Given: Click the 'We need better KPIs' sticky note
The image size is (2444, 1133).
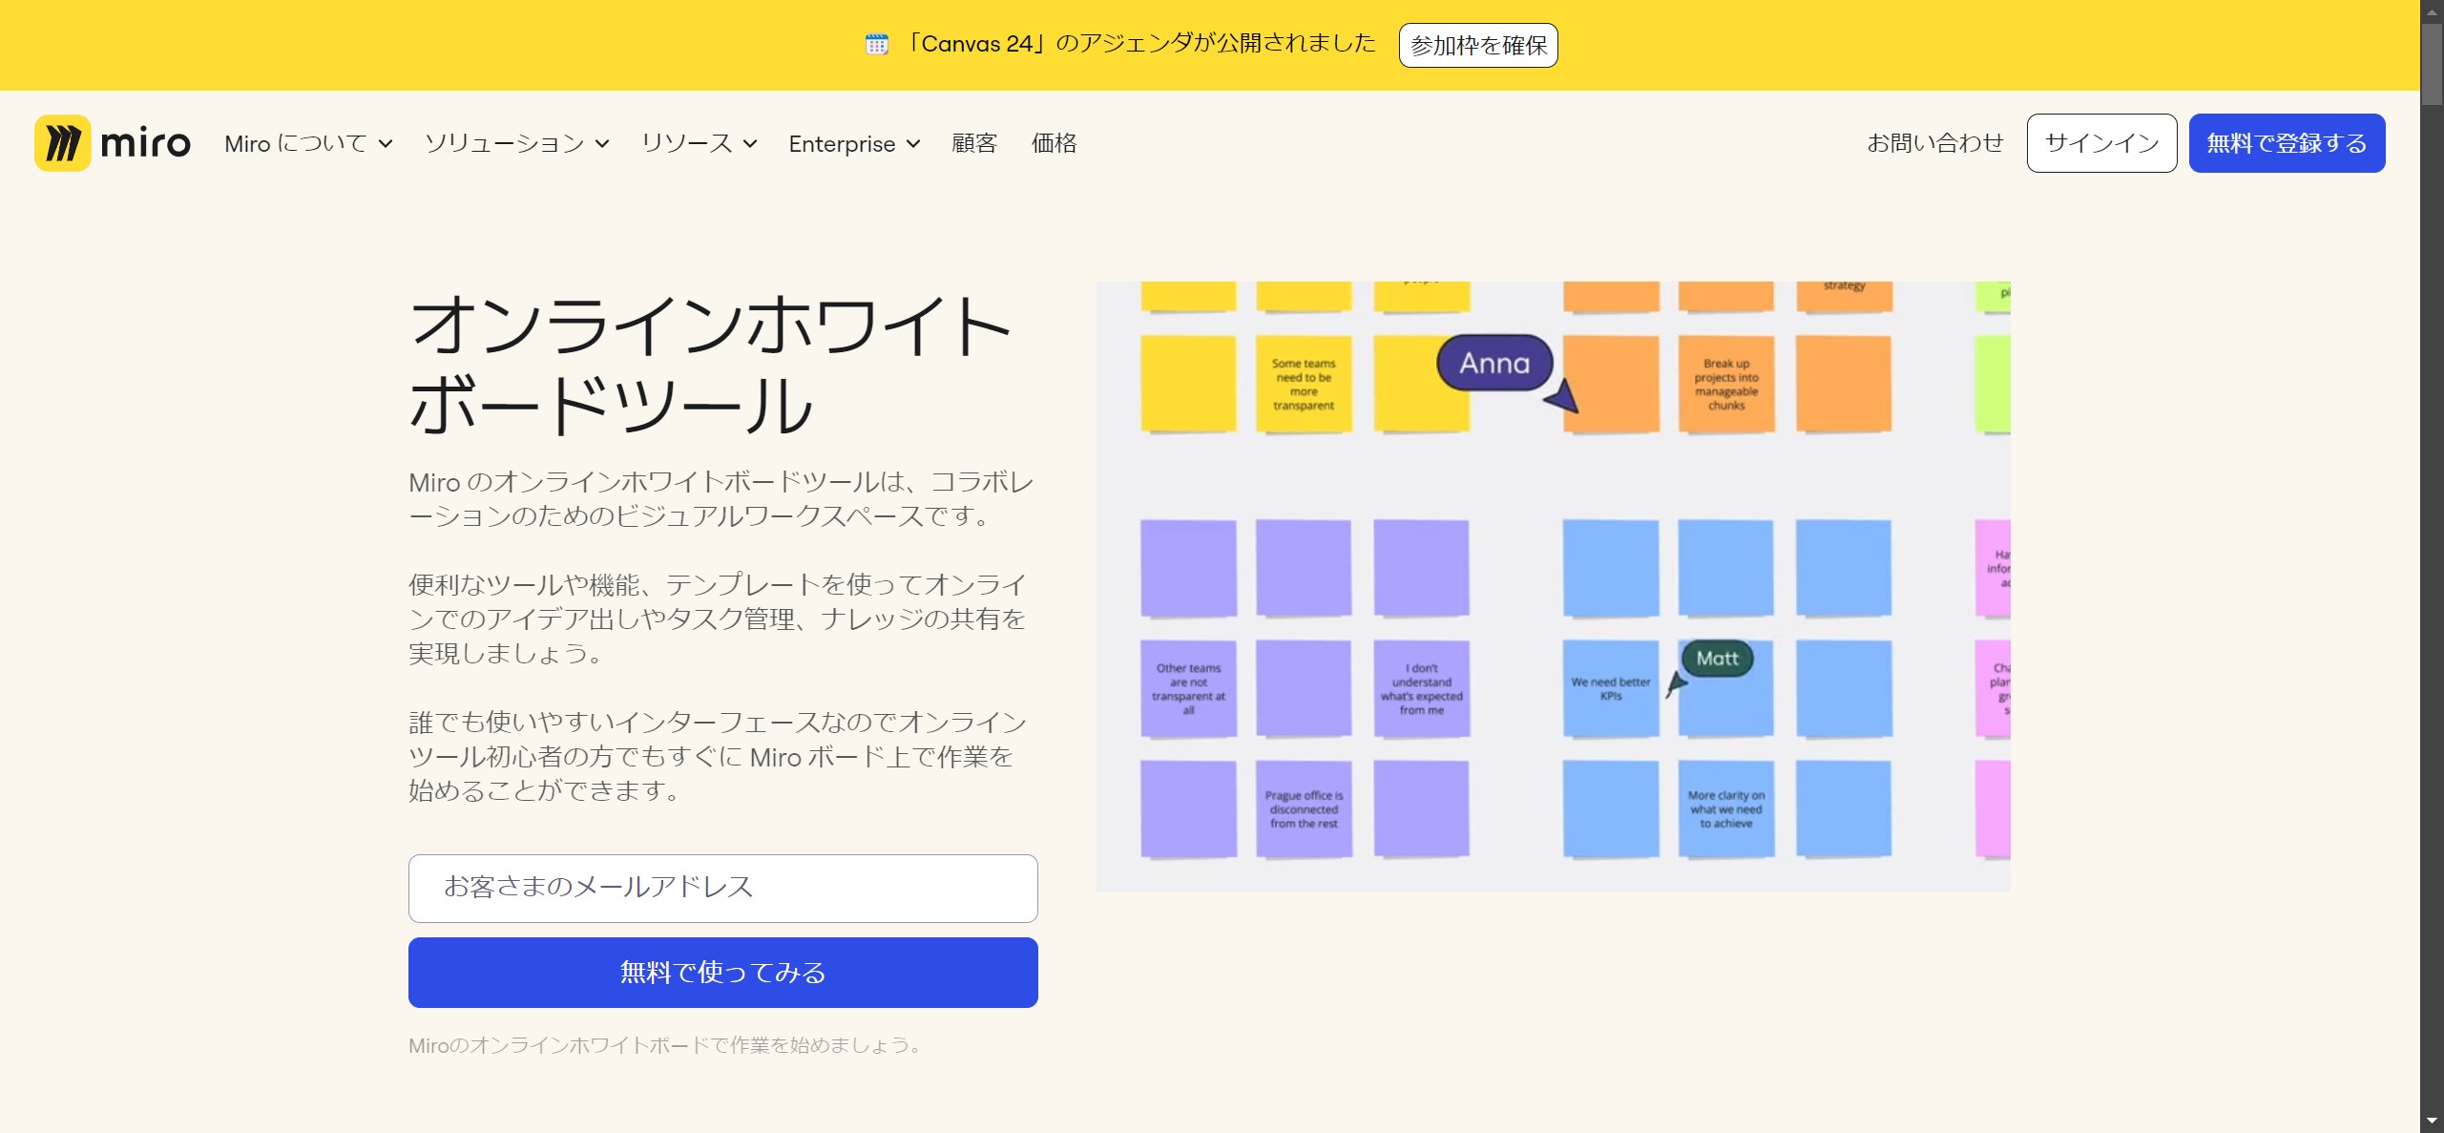Looking at the screenshot, I should (x=1611, y=688).
